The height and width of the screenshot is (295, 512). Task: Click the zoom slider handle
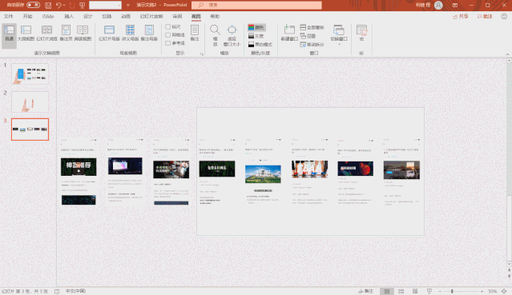452,291
